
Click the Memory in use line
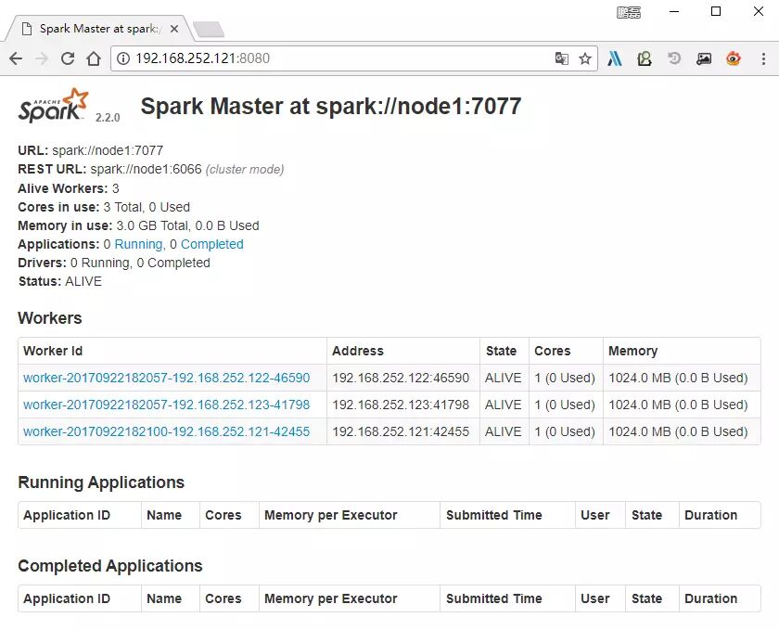point(138,225)
